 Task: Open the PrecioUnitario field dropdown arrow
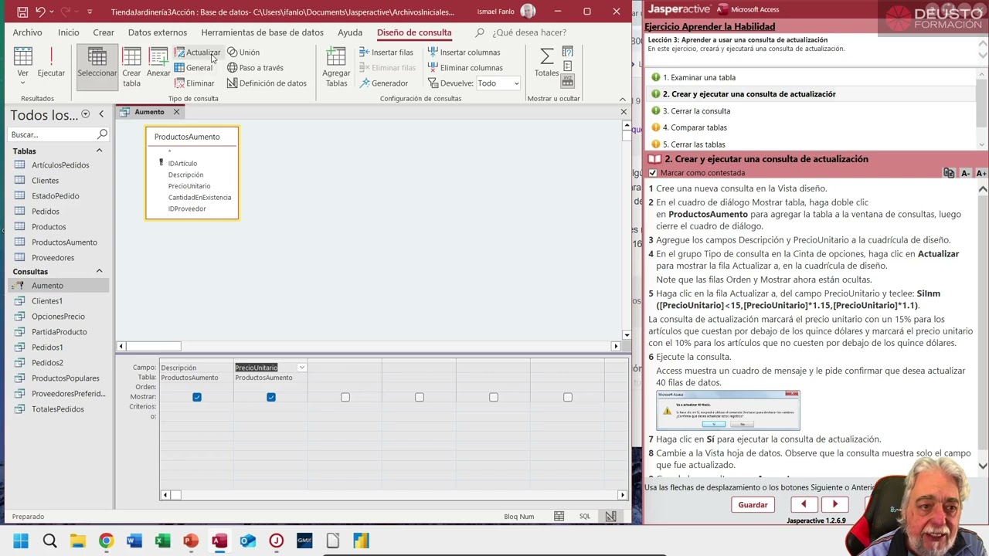302,368
